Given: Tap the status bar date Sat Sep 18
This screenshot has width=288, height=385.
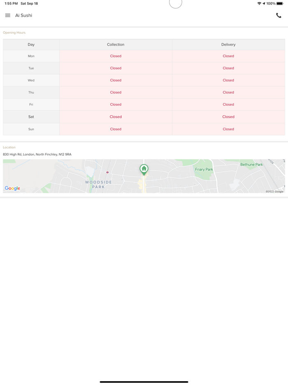Looking at the screenshot, I should pyautogui.click(x=29, y=3).
